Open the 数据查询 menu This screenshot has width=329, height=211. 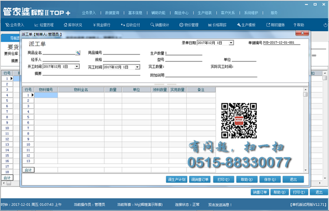(x=112, y=13)
